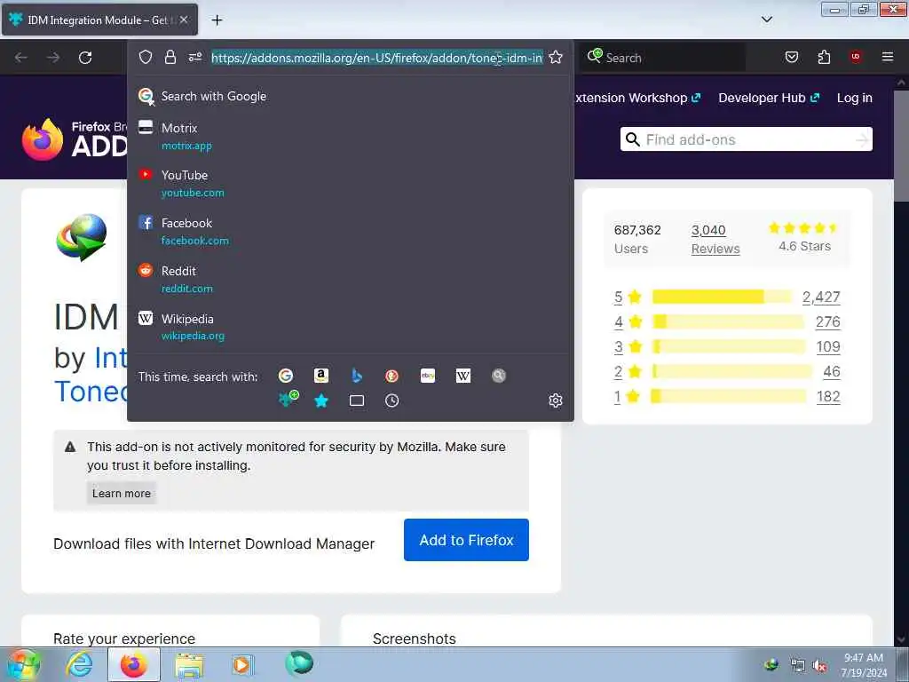Click the 4-star rating bar
This screenshot has height=682, width=909.
tap(728, 321)
